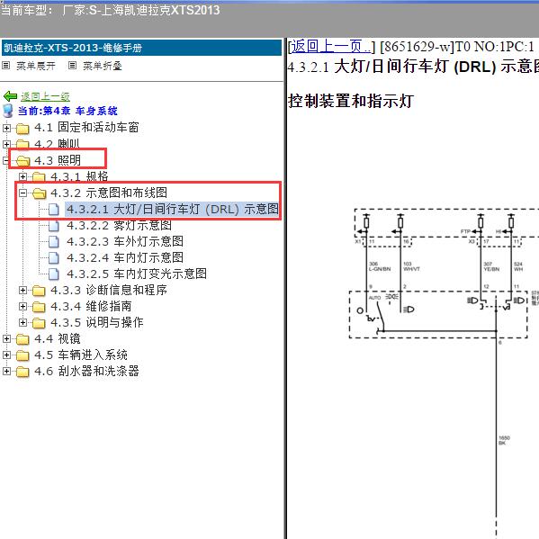Viewport: 539px width, 539px height.
Task: Click the 菜单折叠 list icon
Action: click(72, 66)
